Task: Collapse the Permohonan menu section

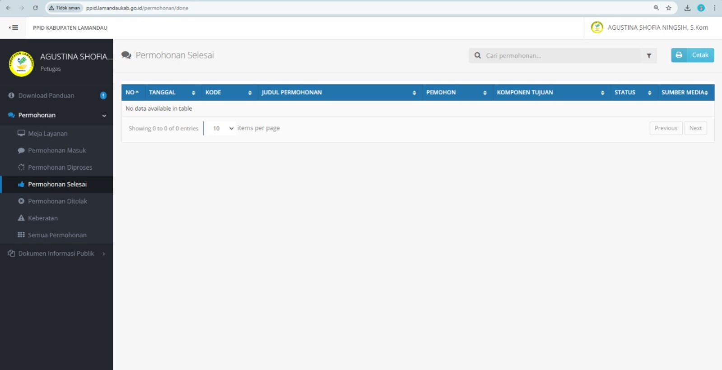Action: (x=56, y=115)
